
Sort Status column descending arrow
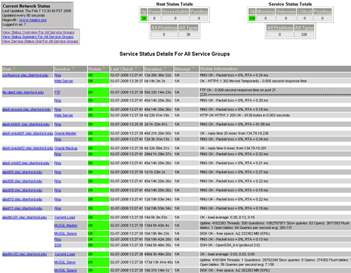click(107, 69)
